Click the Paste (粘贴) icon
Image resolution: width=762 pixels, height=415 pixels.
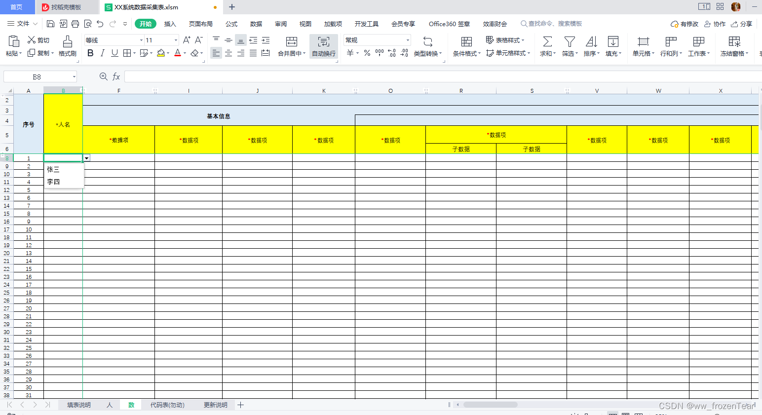pyautogui.click(x=14, y=41)
